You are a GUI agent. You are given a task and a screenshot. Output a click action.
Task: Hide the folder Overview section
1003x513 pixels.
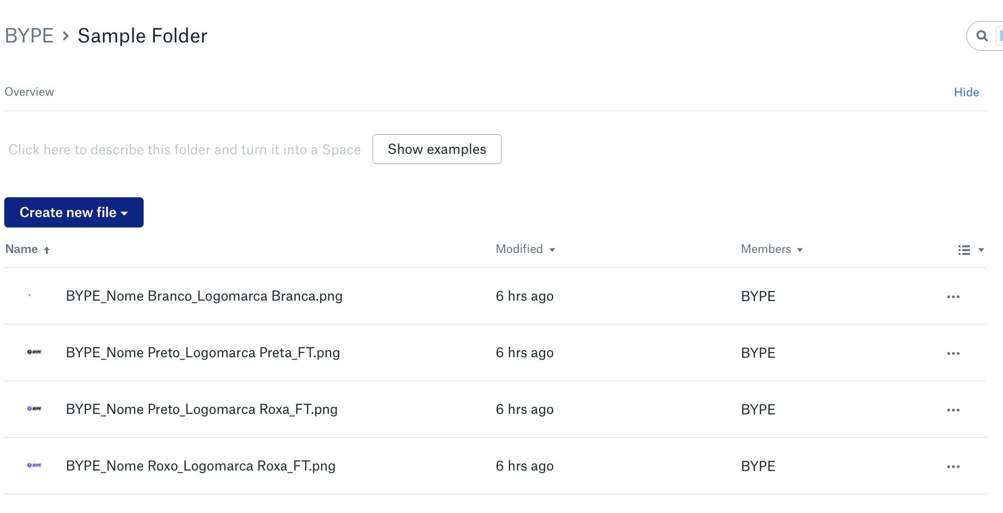click(966, 93)
